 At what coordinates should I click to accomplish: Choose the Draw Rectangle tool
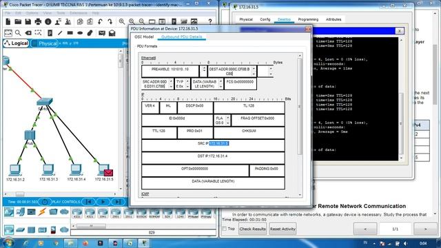(x=70, y=33)
